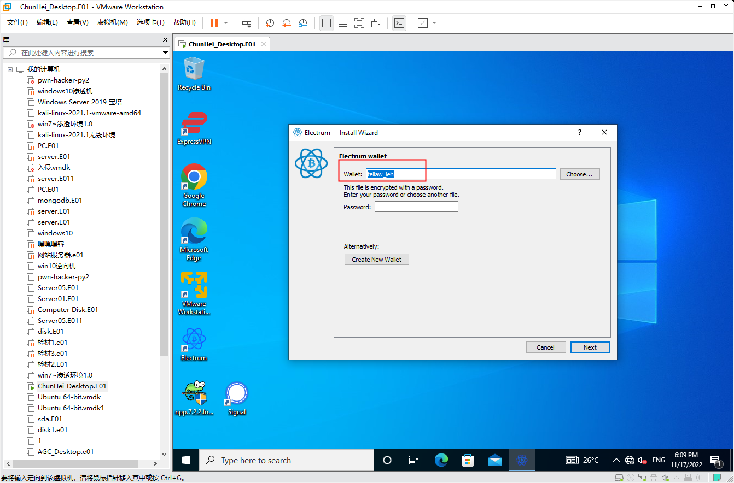734x483 pixels.
Task: Select the Electrum desktop shortcut
Action: click(194, 344)
